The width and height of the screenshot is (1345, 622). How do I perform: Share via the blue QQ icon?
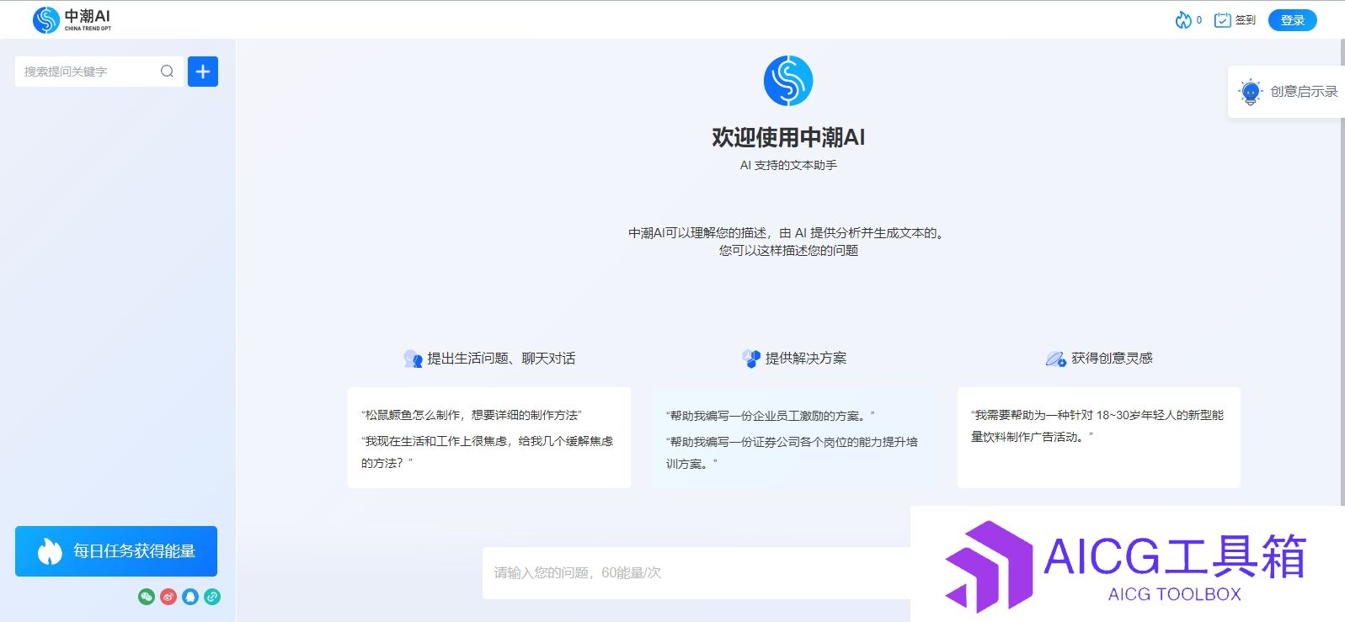pos(190,597)
